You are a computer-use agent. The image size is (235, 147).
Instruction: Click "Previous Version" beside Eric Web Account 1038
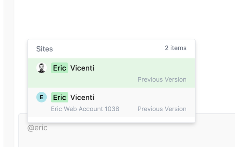tap(162, 109)
